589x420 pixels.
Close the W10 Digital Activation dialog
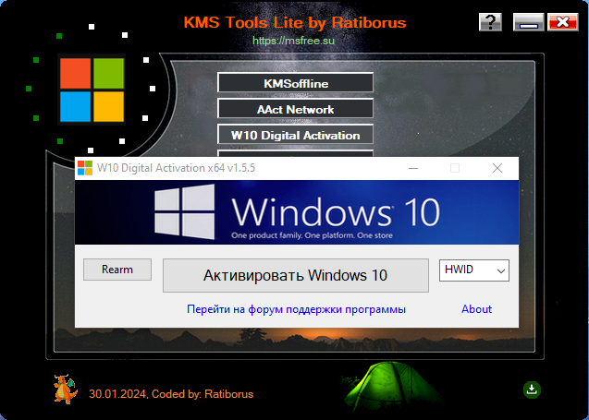point(497,168)
